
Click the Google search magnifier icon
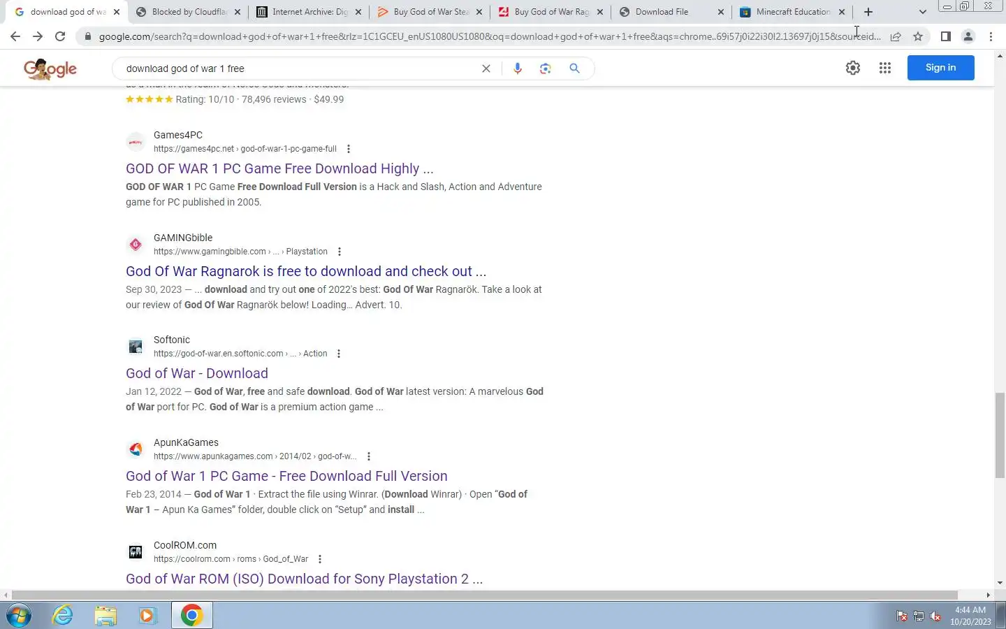[x=574, y=68]
